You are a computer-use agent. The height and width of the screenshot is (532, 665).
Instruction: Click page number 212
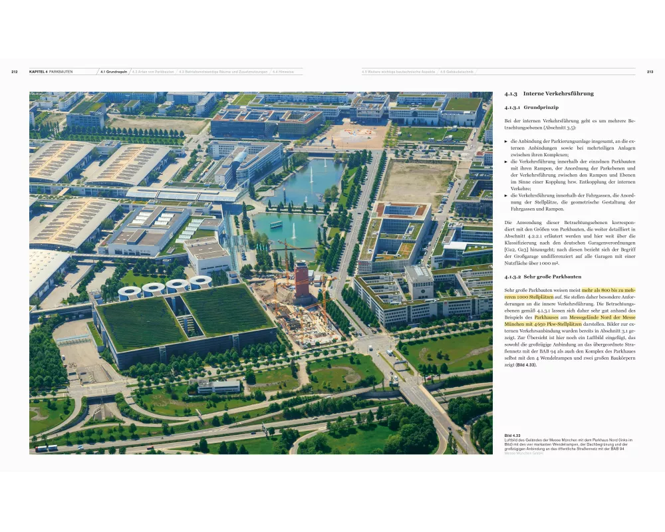[14, 71]
